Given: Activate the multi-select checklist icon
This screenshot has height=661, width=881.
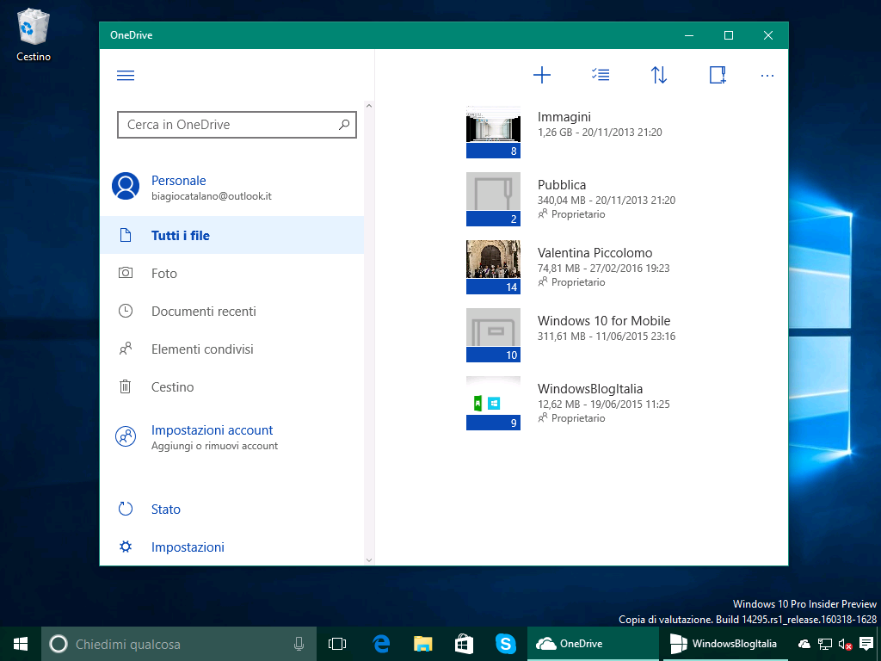Looking at the screenshot, I should pyautogui.click(x=601, y=75).
